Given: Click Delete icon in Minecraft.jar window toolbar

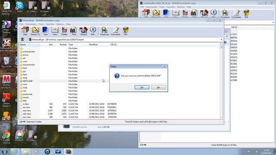Looking at the screenshot, I should pyautogui.click(x=64, y=31).
